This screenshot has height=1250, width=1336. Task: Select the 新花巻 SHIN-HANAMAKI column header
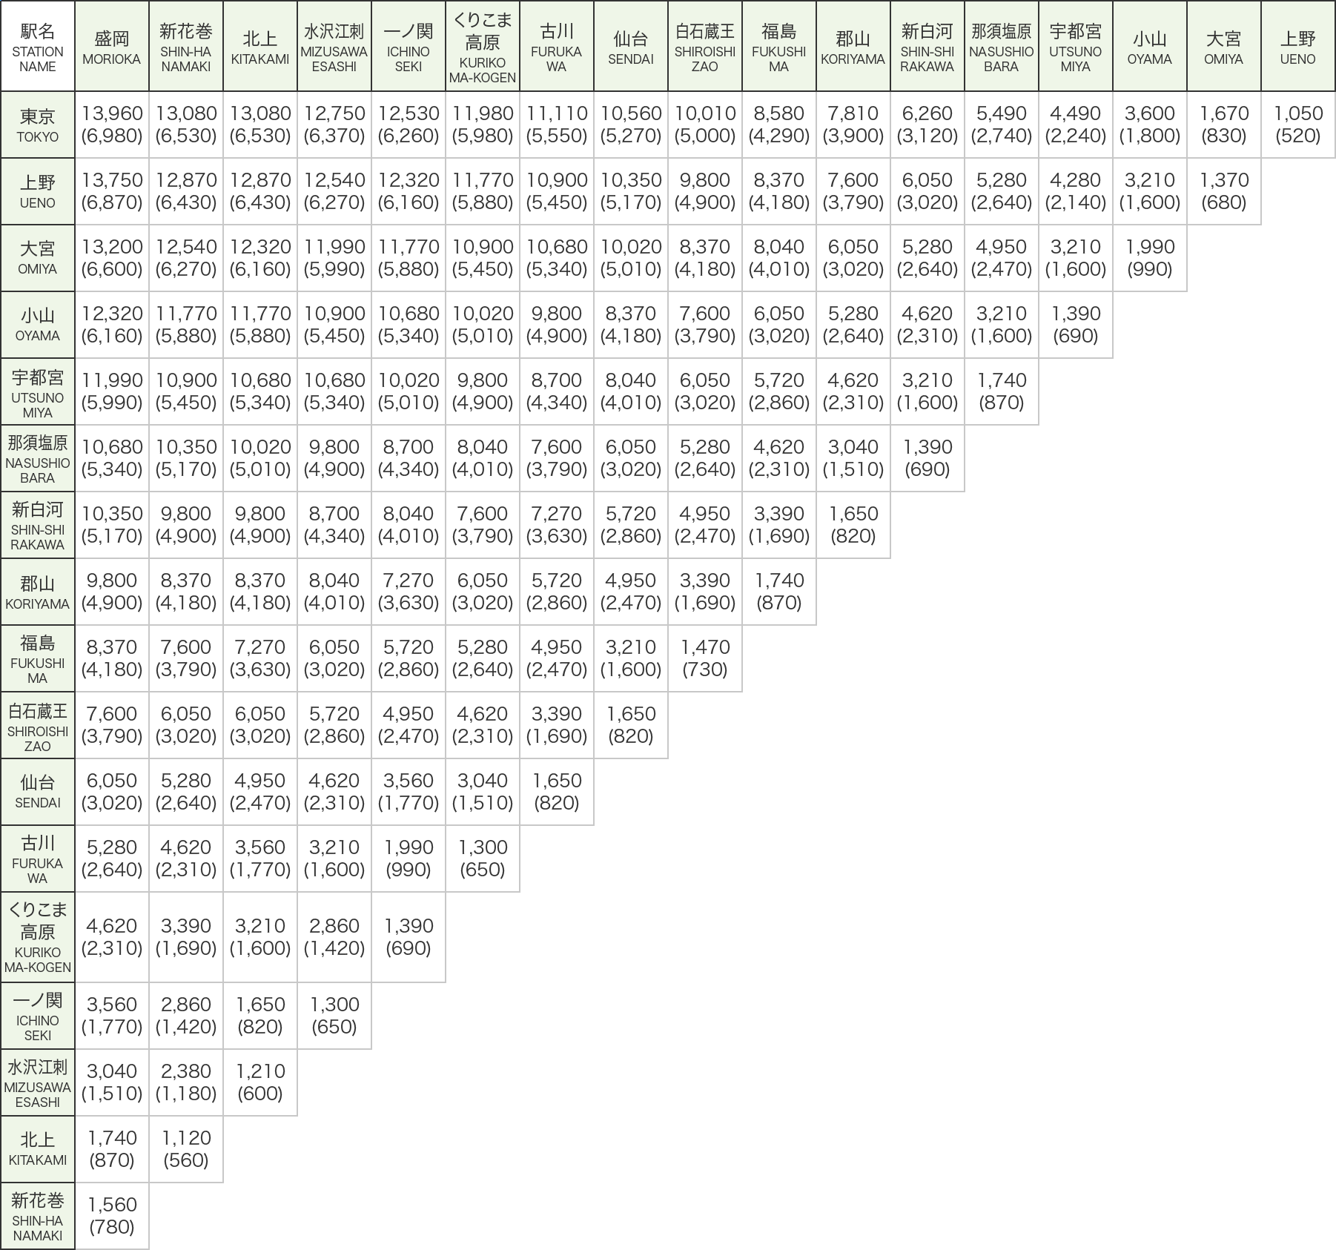(186, 46)
